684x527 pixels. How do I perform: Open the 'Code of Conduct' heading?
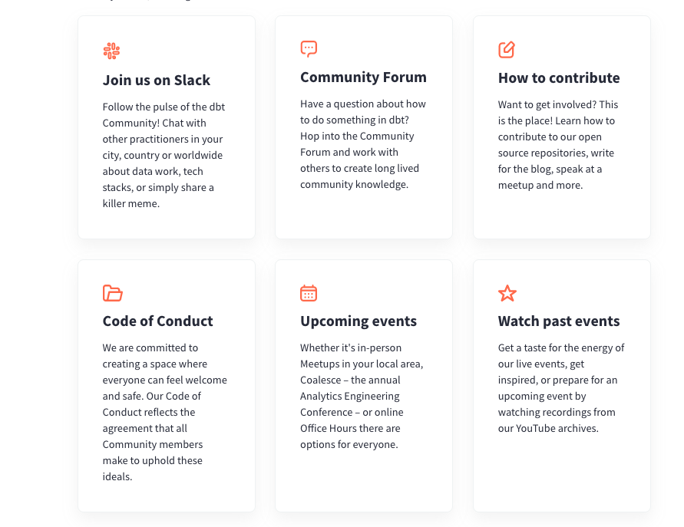click(157, 321)
